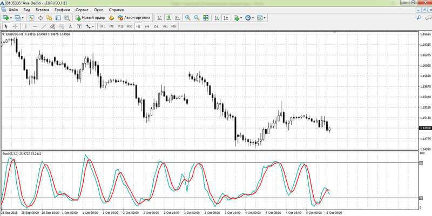
Task: Select the text label T tool
Action: 79,26
